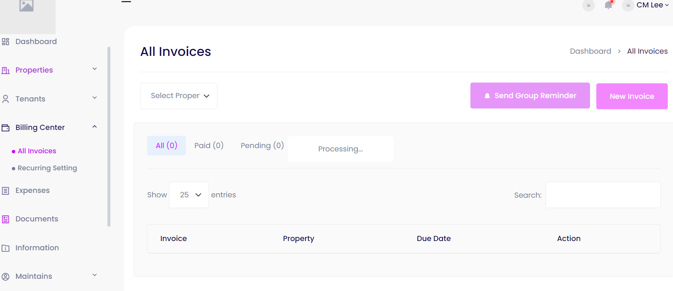Switch to the Paid (0) tab

(209, 145)
